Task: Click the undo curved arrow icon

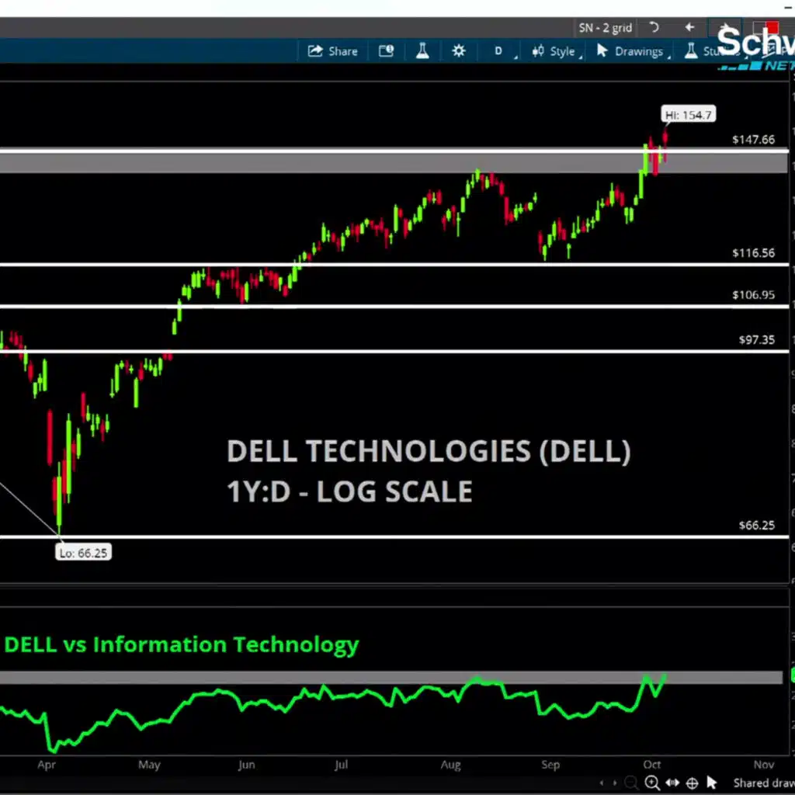Action: point(654,28)
